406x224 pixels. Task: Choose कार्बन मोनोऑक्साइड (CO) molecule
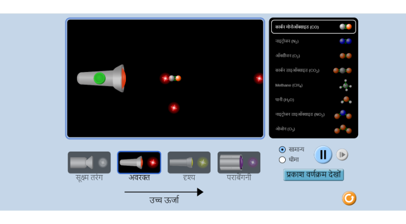[313, 27]
